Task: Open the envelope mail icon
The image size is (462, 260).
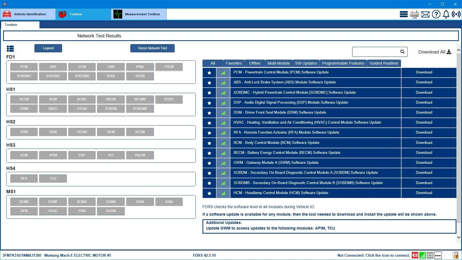Action: [425, 14]
